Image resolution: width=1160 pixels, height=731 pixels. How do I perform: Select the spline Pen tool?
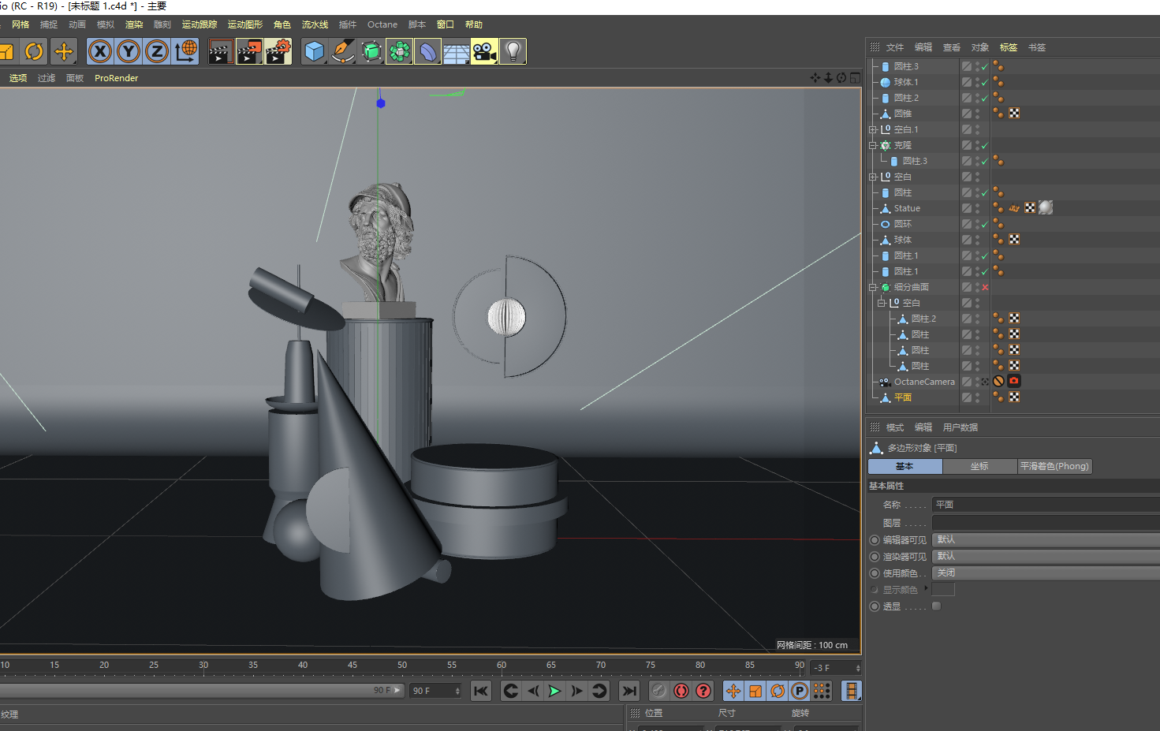click(x=342, y=52)
